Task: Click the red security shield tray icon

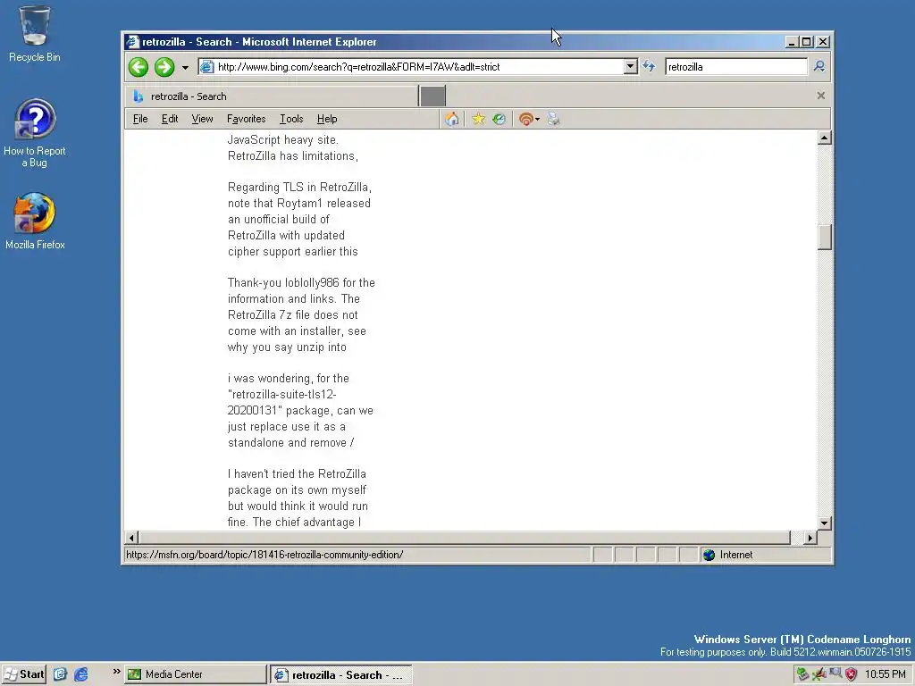Action: coord(851,674)
